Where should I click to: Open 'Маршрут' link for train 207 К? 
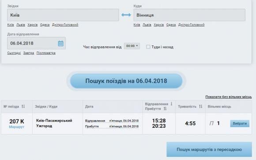point(16,127)
